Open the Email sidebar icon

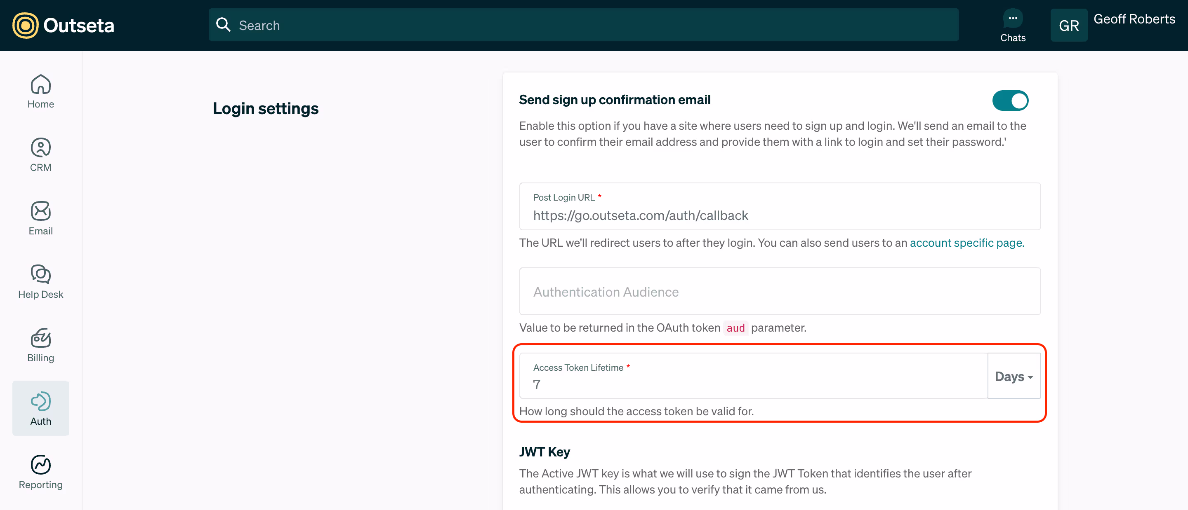click(40, 211)
